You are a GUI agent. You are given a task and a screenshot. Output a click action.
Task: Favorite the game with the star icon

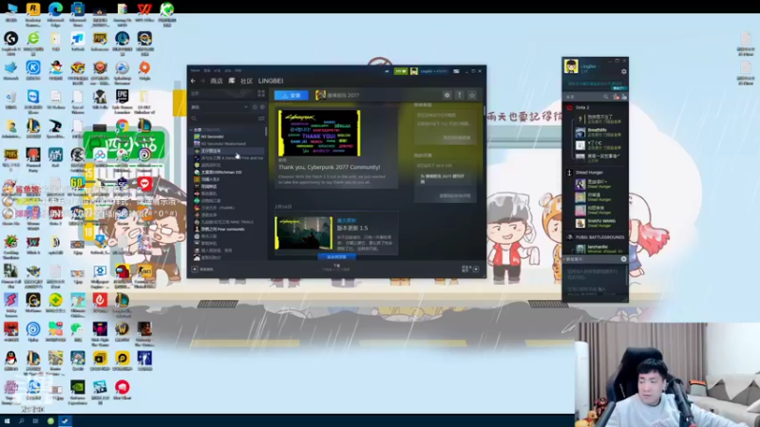tap(472, 96)
